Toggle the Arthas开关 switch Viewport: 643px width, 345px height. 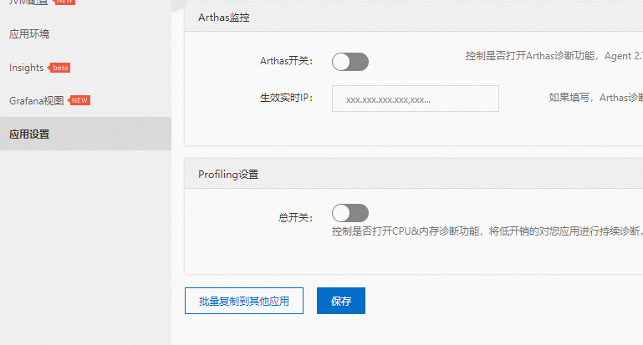(x=350, y=61)
